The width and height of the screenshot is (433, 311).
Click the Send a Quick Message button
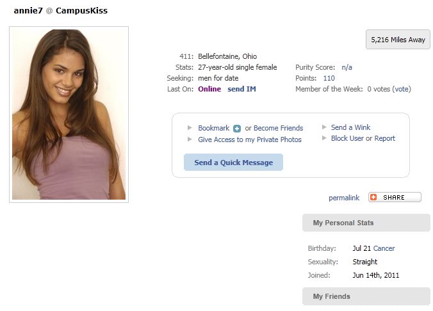233,163
